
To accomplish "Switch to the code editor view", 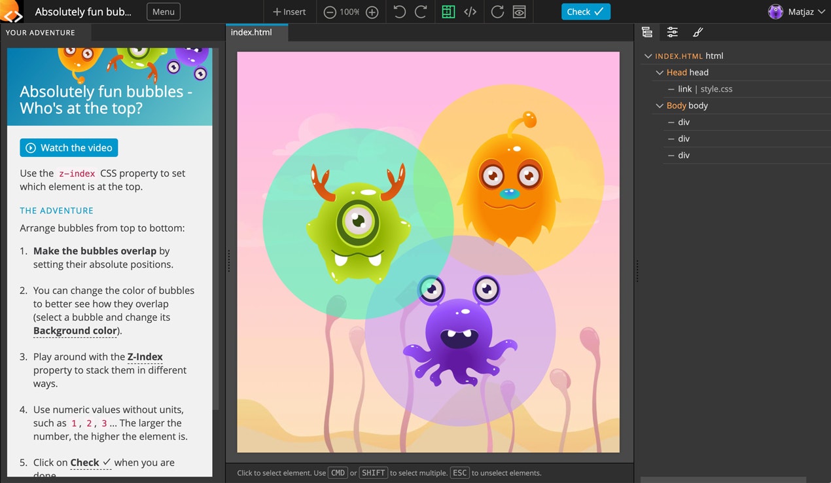I will [x=470, y=12].
